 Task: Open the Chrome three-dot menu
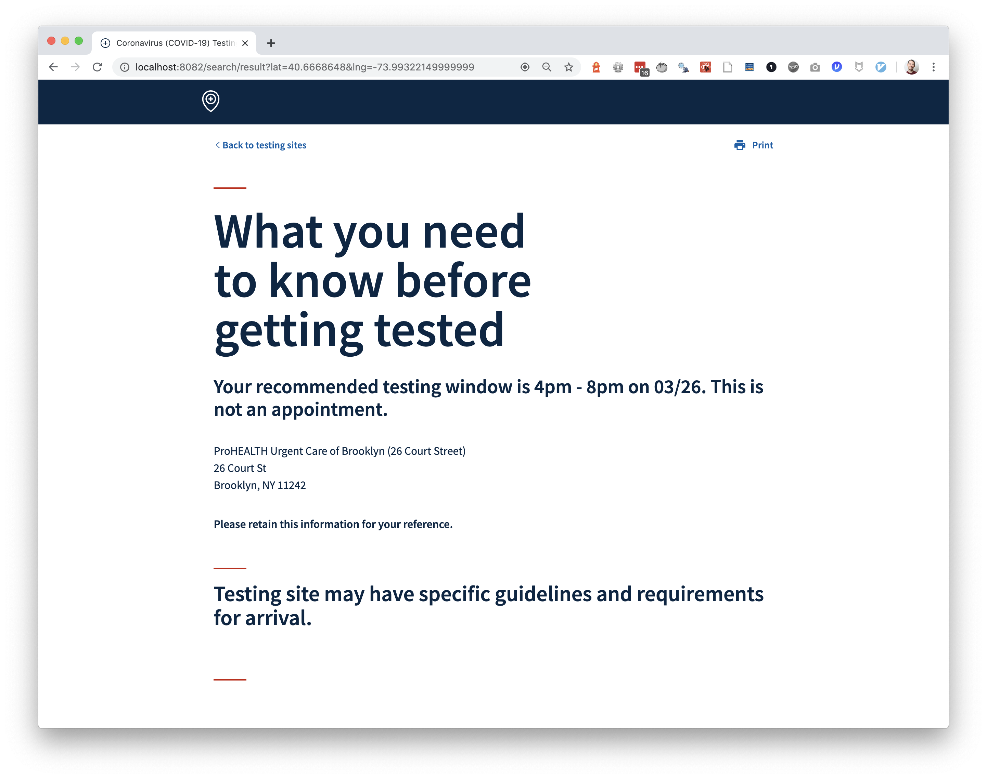point(934,67)
